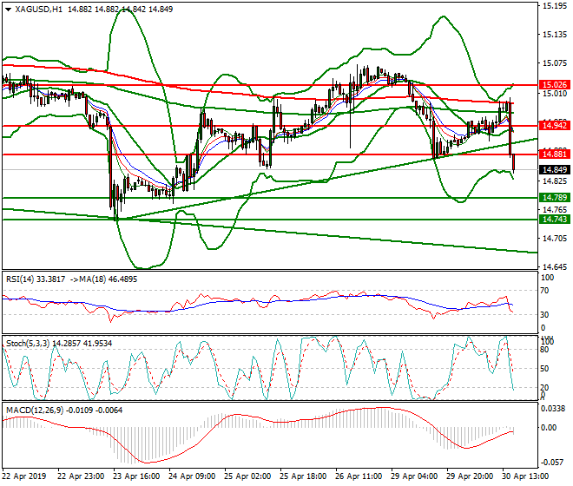Click the 14.705 price scale value
The image size is (573, 486).
coord(555,239)
